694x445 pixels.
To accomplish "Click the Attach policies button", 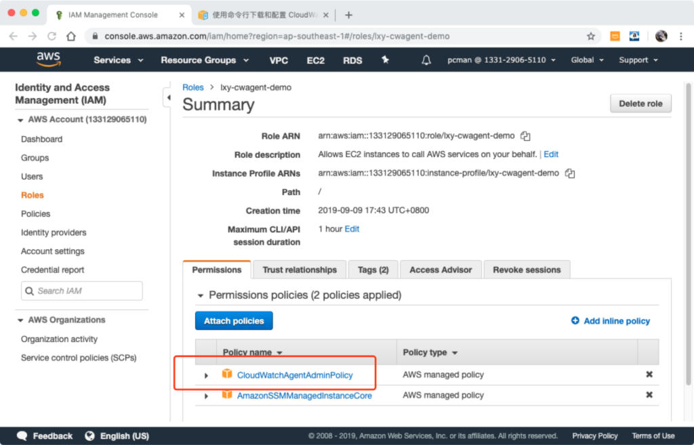I will [x=234, y=320].
